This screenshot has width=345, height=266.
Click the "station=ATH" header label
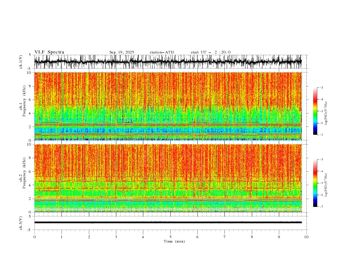pos(162,52)
